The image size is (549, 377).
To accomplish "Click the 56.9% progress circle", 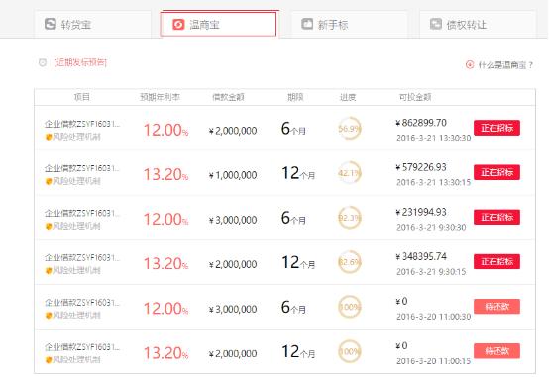I will [x=350, y=129].
